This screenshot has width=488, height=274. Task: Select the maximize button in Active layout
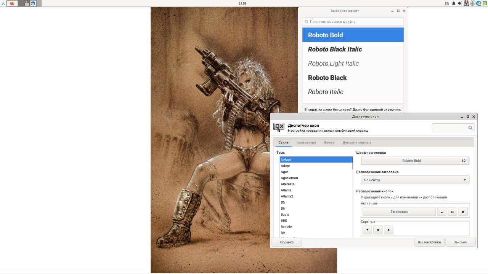pos(452,212)
